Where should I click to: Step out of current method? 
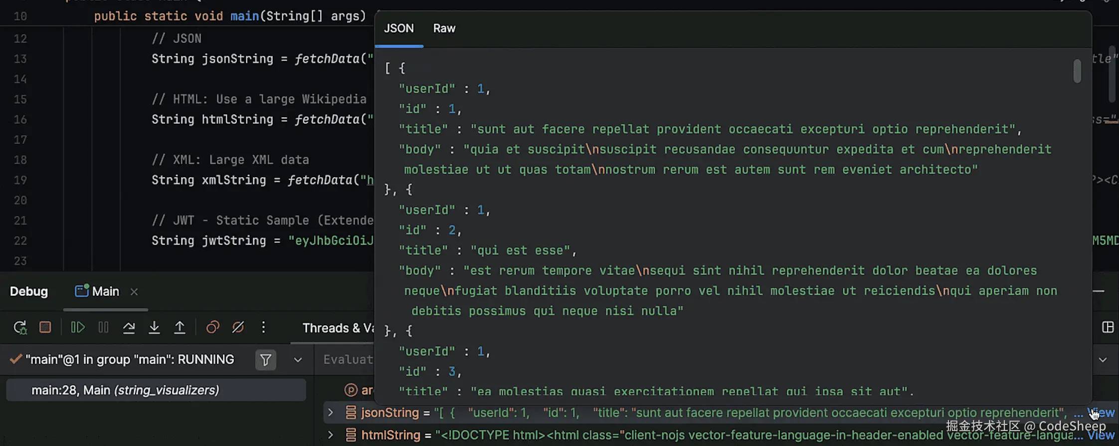tap(180, 328)
